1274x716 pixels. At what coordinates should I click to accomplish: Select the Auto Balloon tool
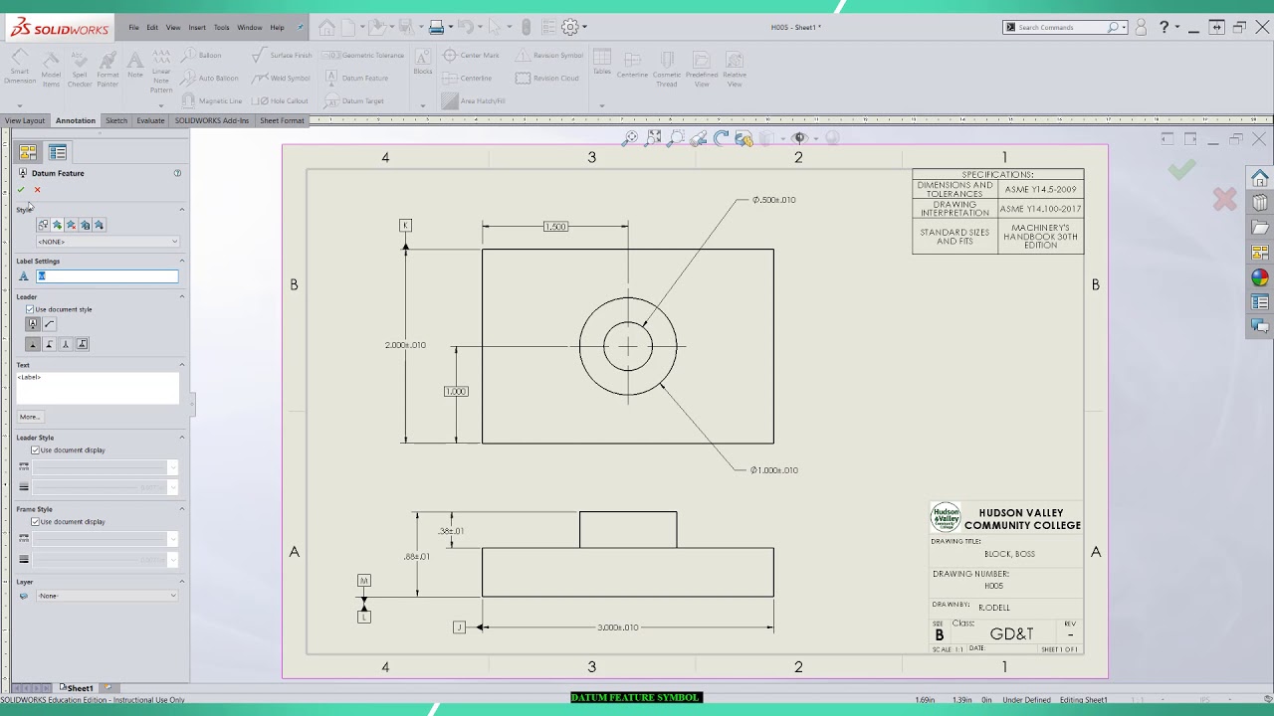point(210,78)
